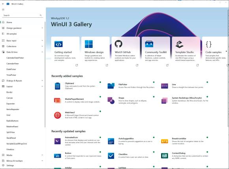Open Canvas sample in sidebar

(9, 98)
